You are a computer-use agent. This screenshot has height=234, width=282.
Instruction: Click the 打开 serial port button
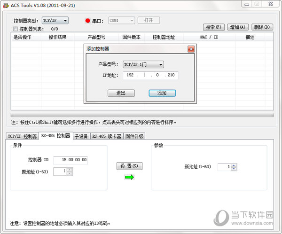[x=149, y=20]
